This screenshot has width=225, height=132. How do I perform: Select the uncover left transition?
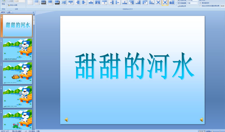[x=111, y=2]
